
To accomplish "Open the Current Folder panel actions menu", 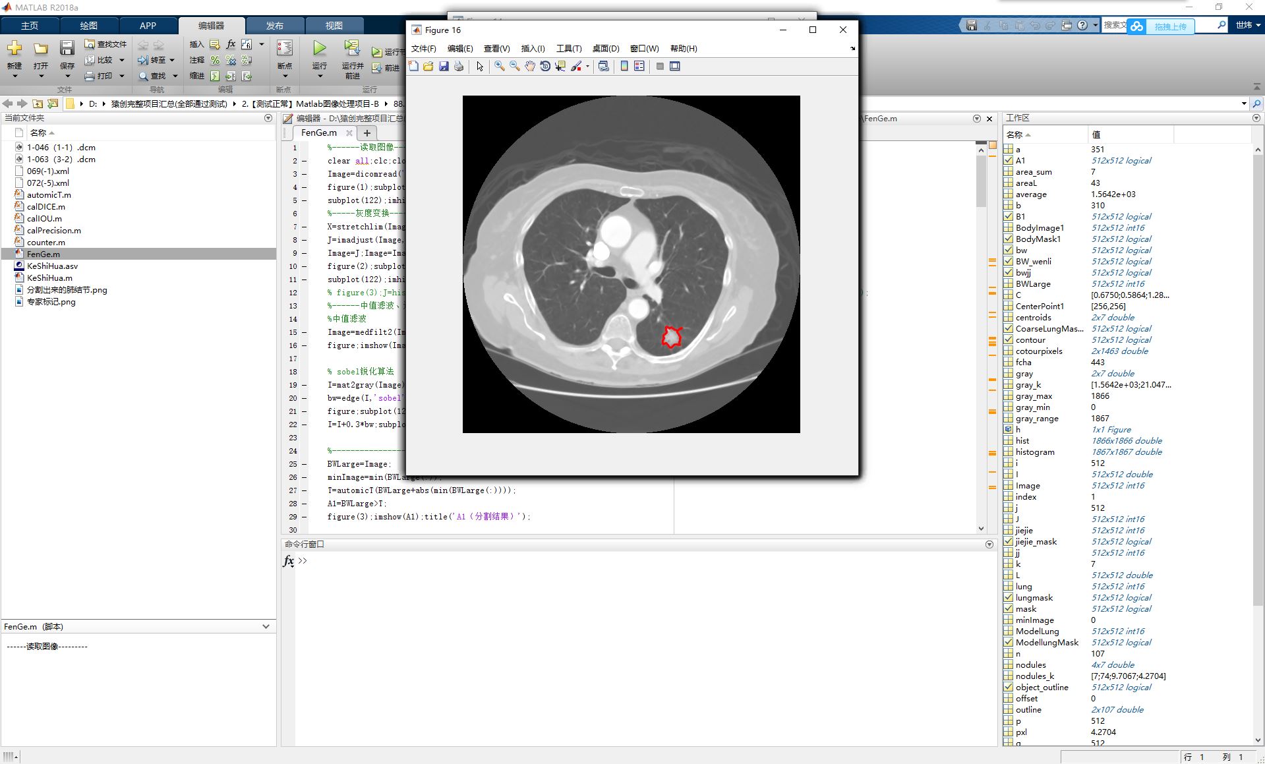I will (x=268, y=118).
